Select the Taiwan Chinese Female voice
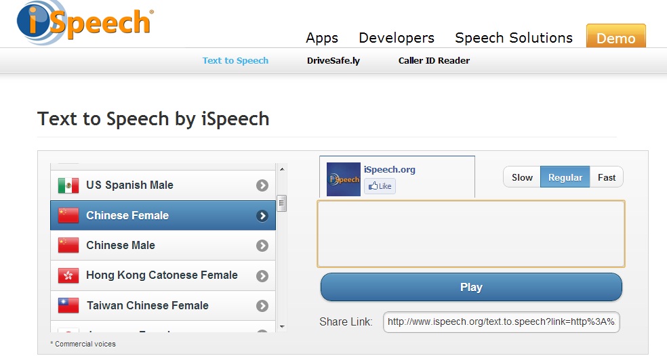 (x=163, y=305)
